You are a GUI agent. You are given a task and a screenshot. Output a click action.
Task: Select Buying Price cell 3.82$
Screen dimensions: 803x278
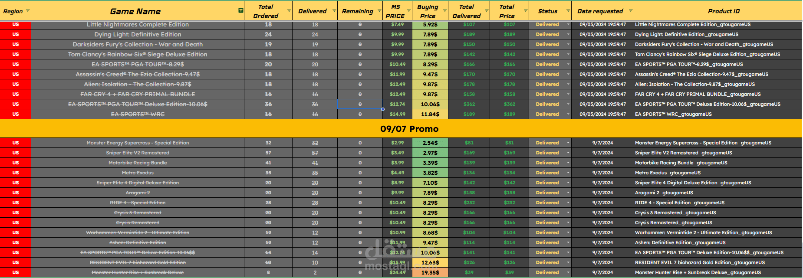click(430, 173)
